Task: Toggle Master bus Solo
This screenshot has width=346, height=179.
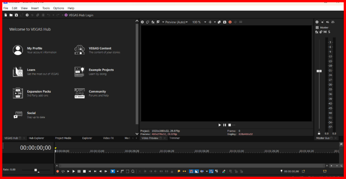Action: click(329, 32)
